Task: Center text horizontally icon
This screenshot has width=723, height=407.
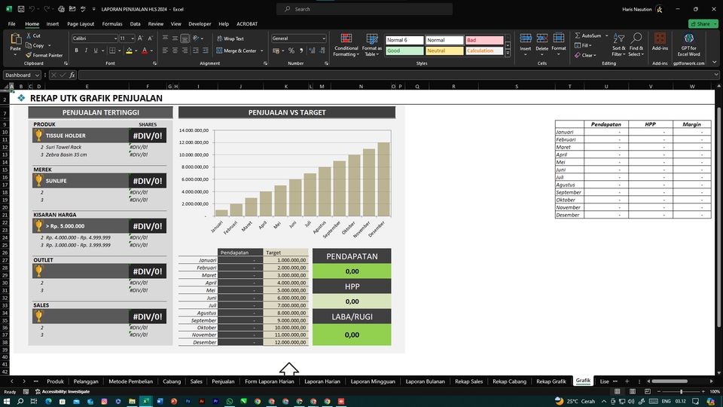Action: [x=175, y=50]
